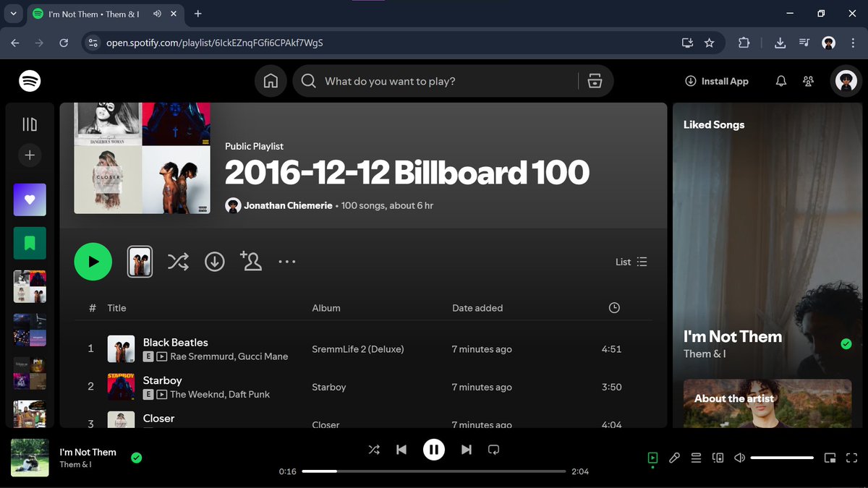This screenshot has width=868, height=488.
Task: Click the browser reload button
Action: pyautogui.click(x=64, y=43)
